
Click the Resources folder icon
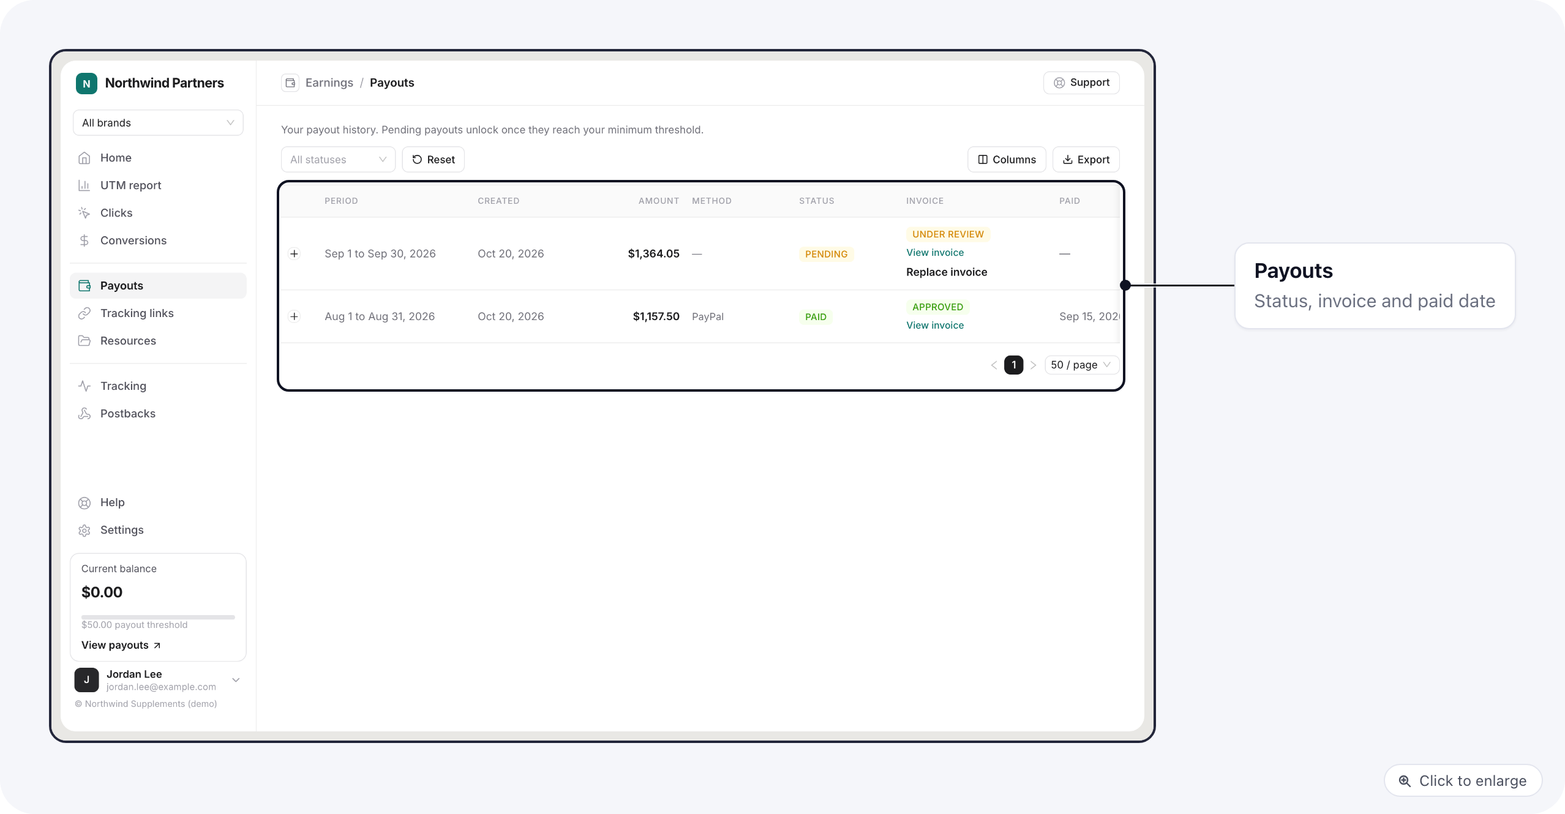(84, 341)
